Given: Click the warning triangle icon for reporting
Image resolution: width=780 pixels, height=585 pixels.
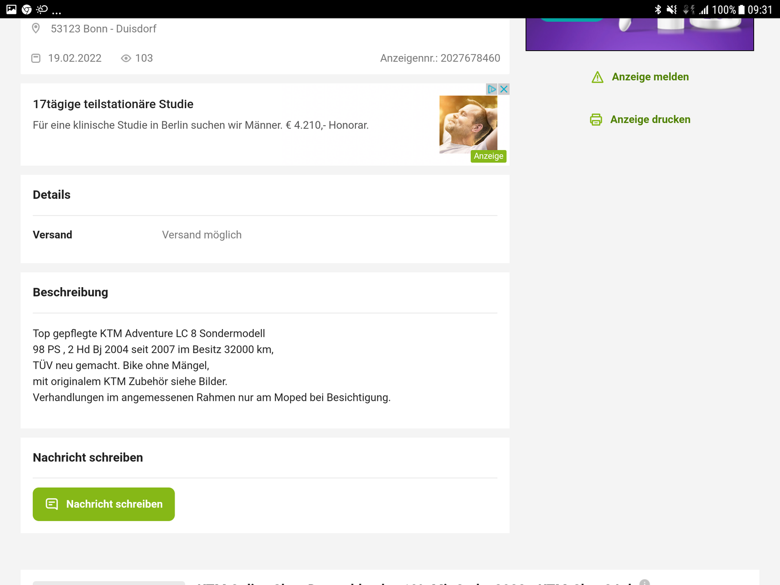Looking at the screenshot, I should 597,77.
